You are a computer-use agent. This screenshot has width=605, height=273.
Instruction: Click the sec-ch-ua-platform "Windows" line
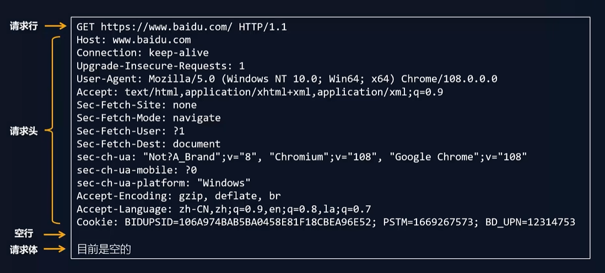164,183
